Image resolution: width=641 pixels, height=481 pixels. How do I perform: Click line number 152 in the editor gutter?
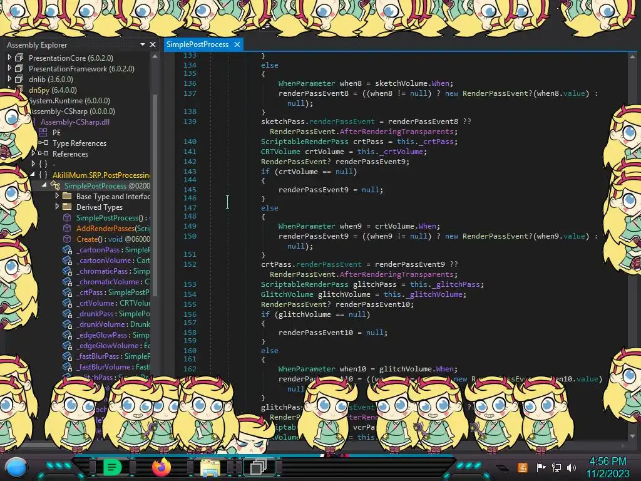pyautogui.click(x=190, y=264)
